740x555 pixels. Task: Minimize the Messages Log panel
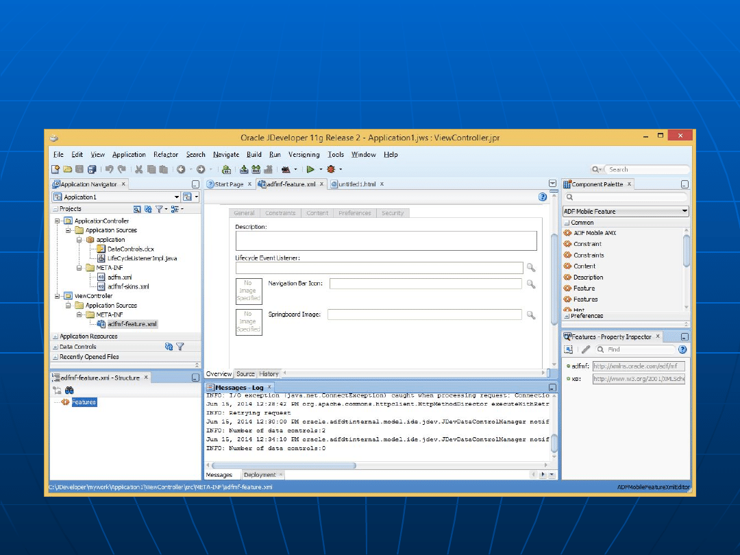552,387
